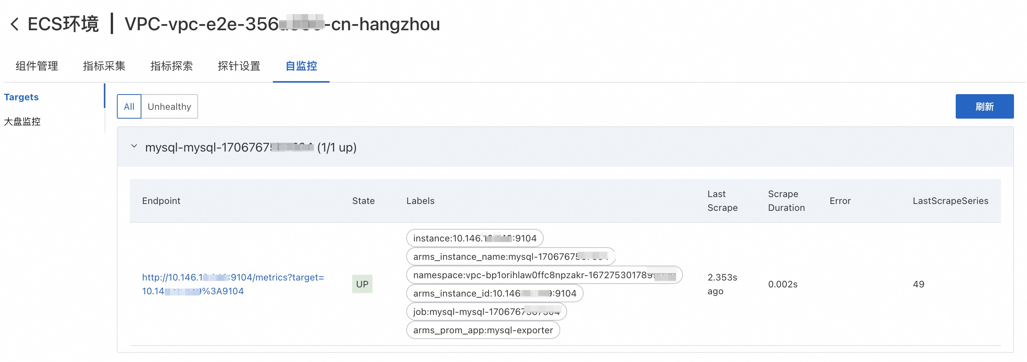Select the 探针设置 tab
The height and width of the screenshot is (362, 1027).
(x=239, y=66)
